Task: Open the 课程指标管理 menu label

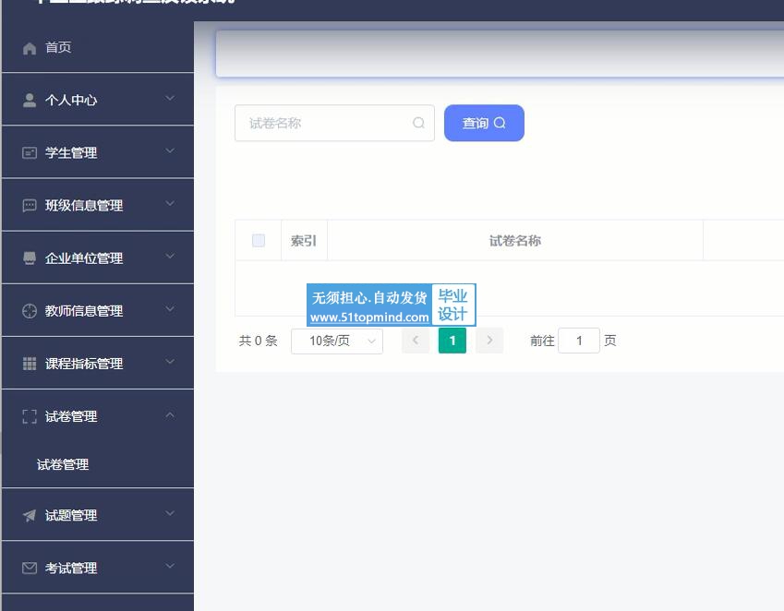Action: pos(84,364)
